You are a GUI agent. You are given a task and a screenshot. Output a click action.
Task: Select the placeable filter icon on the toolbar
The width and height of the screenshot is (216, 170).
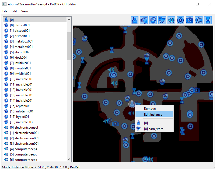click(153, 20)
